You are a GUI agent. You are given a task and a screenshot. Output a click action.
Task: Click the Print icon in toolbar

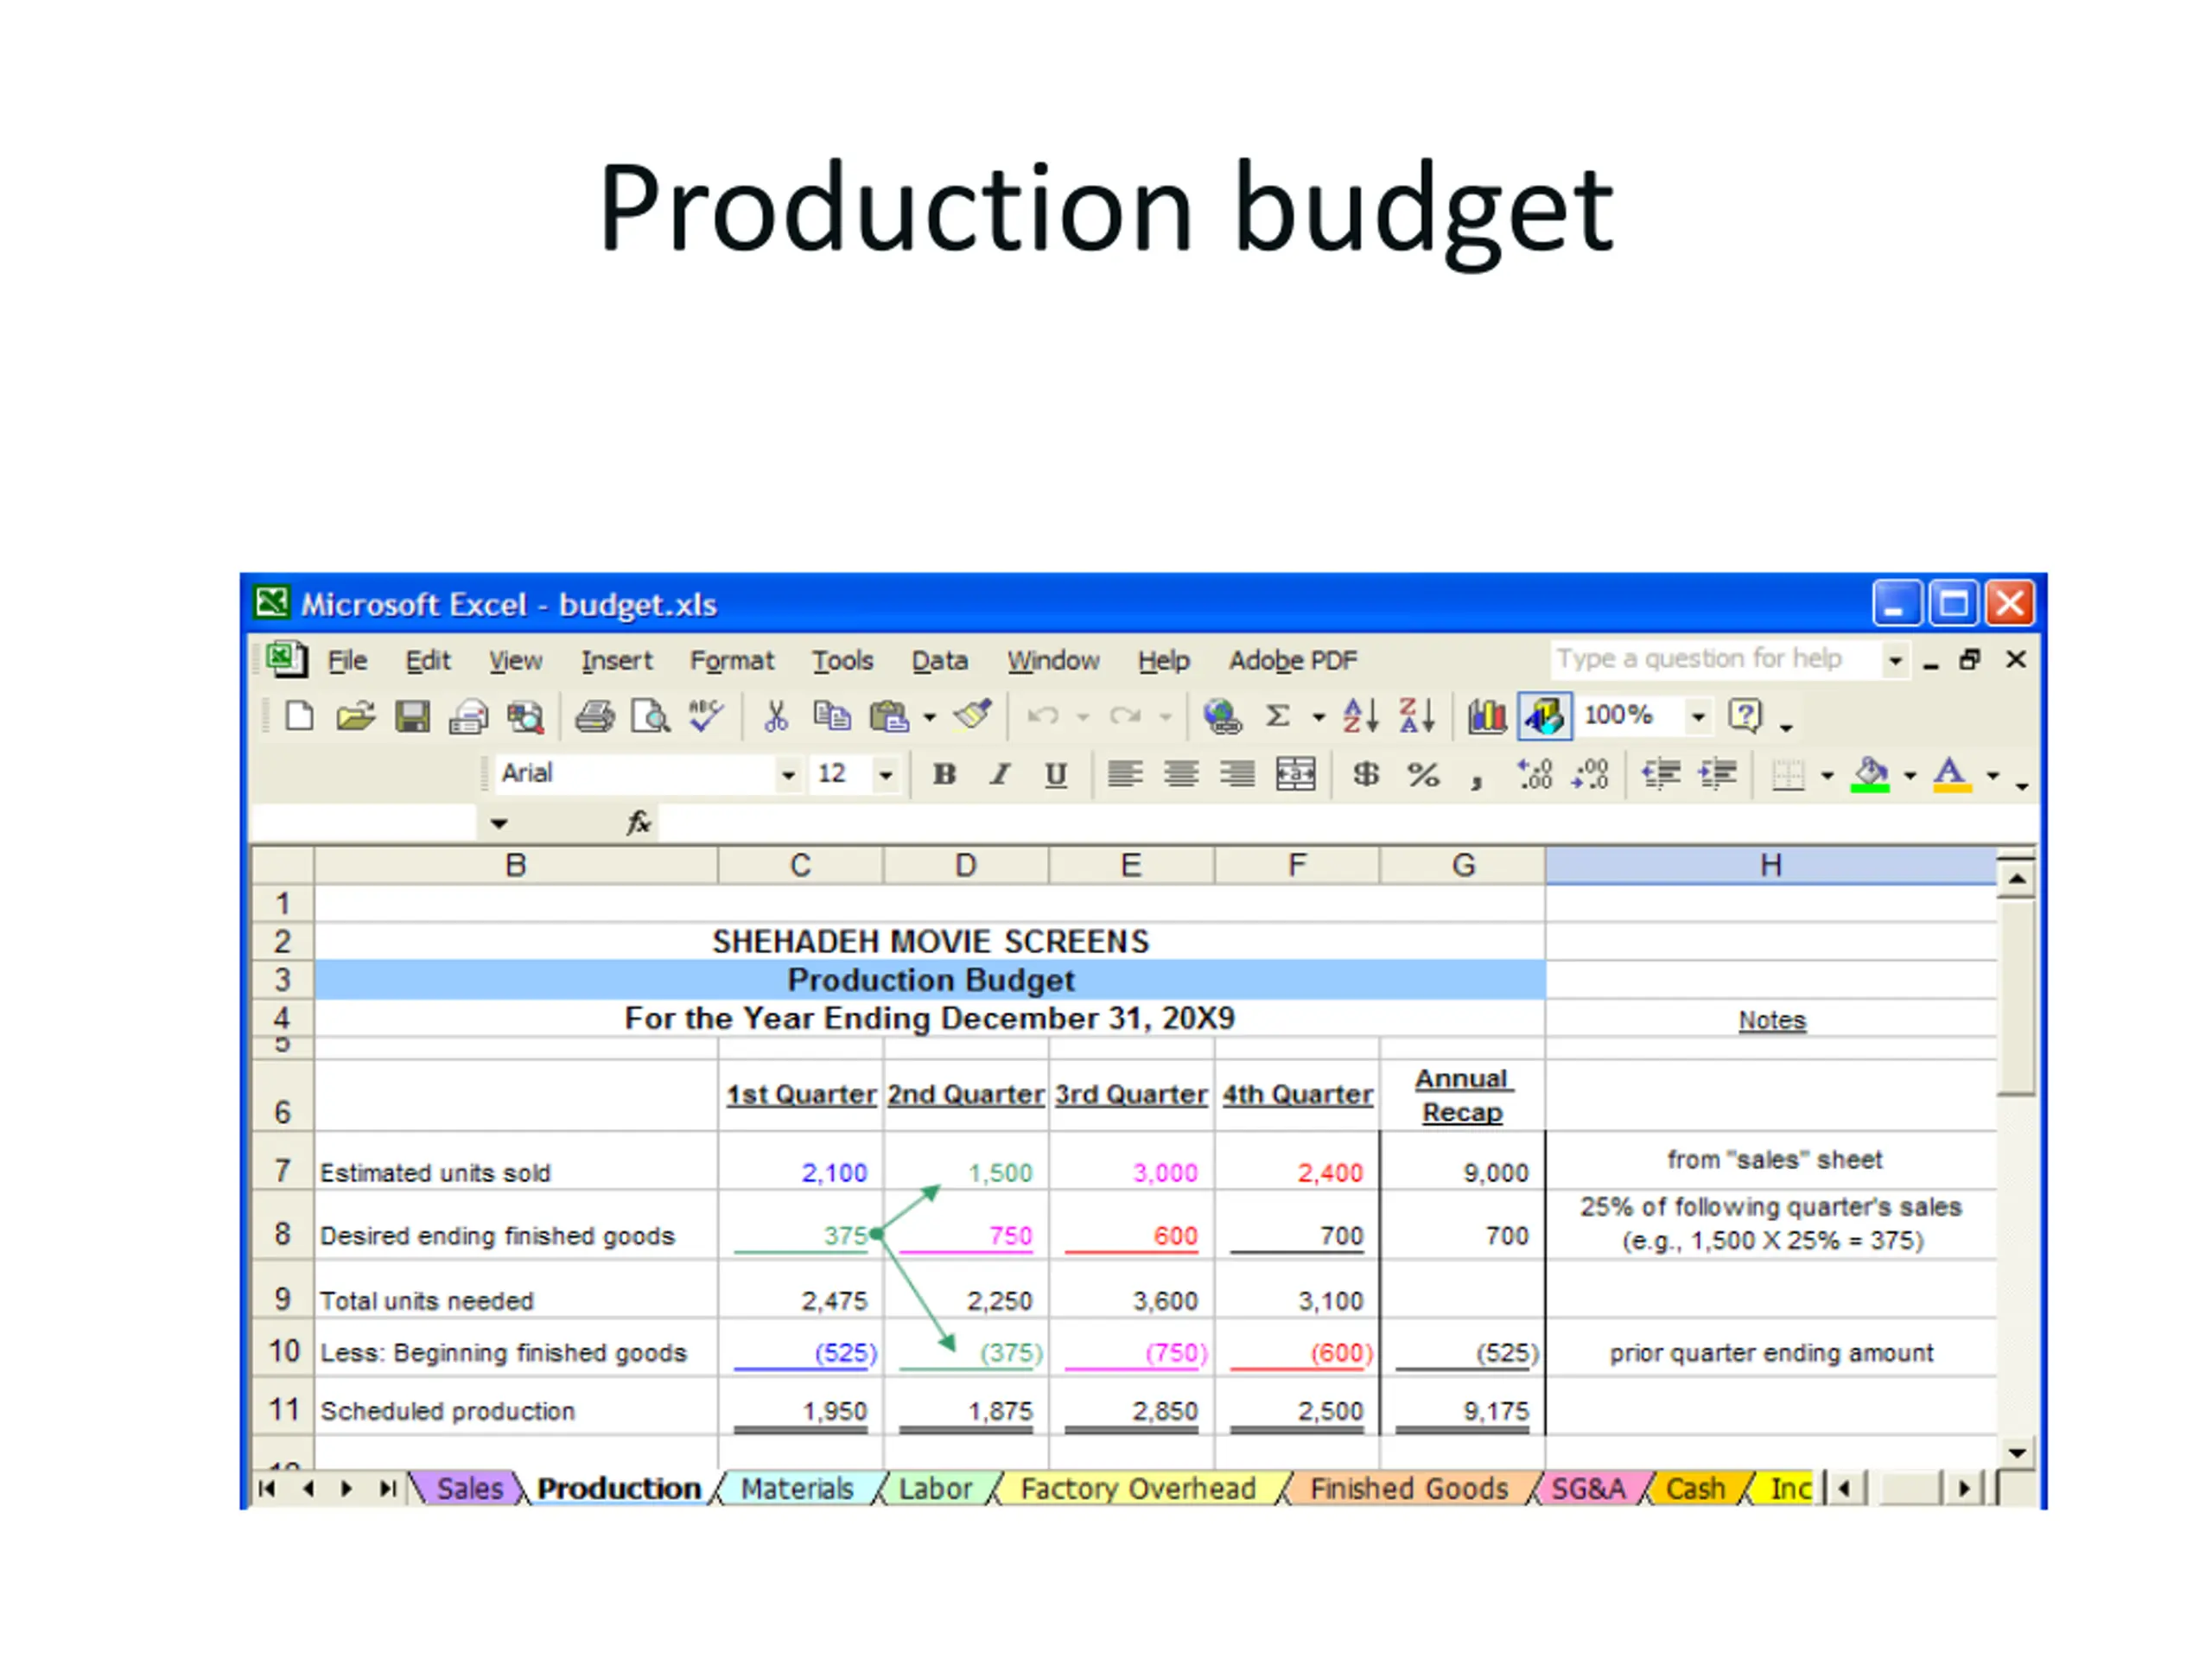pos(594,716)
